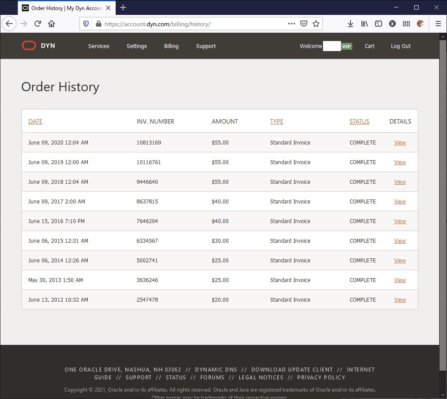
Task: Click the browser forward arrow
Action: (x=24, y=24)
